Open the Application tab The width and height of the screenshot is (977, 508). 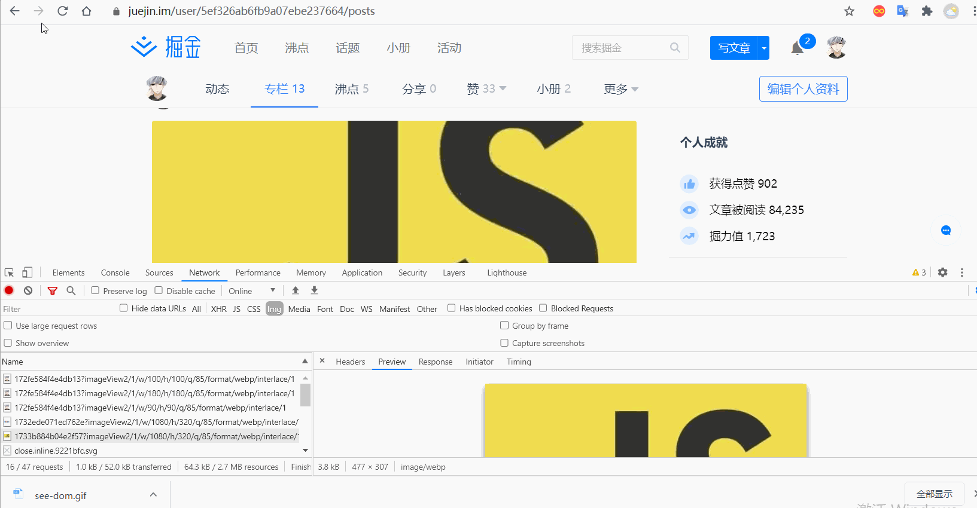pos(362,273)
